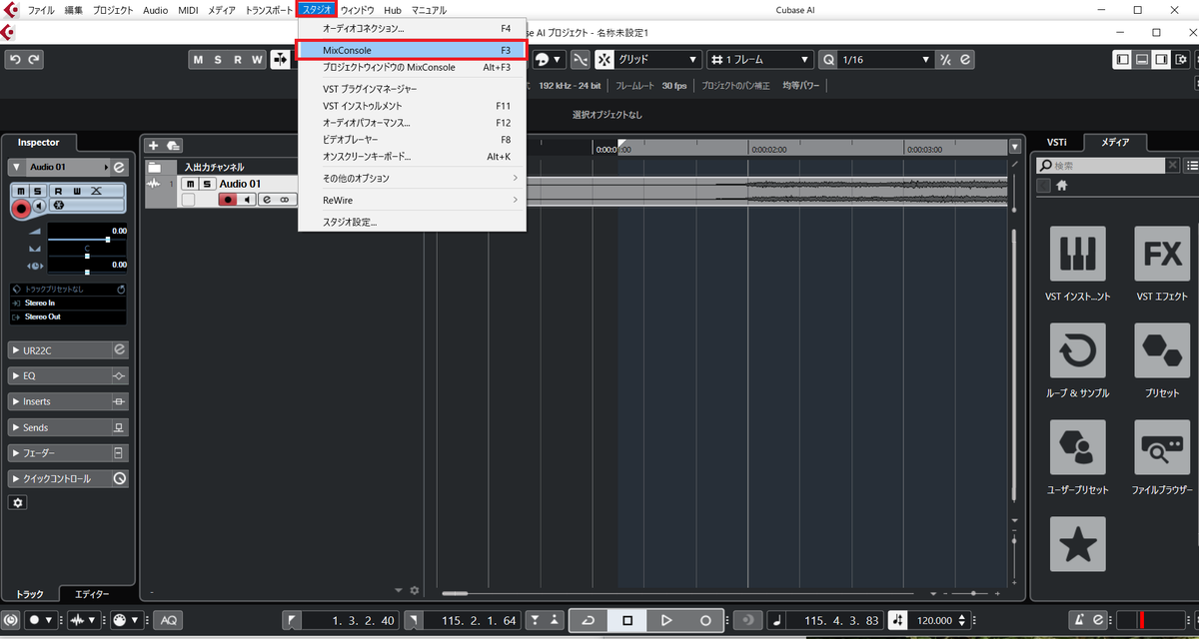Expand the Inserts inspector section
This screenshot has height=639, width=1199.
pos(68,401)
